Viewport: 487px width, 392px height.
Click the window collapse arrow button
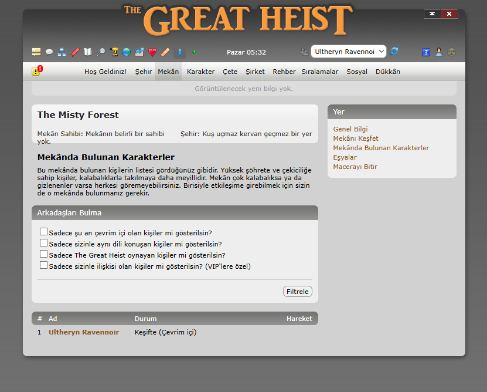coord(432,13)
